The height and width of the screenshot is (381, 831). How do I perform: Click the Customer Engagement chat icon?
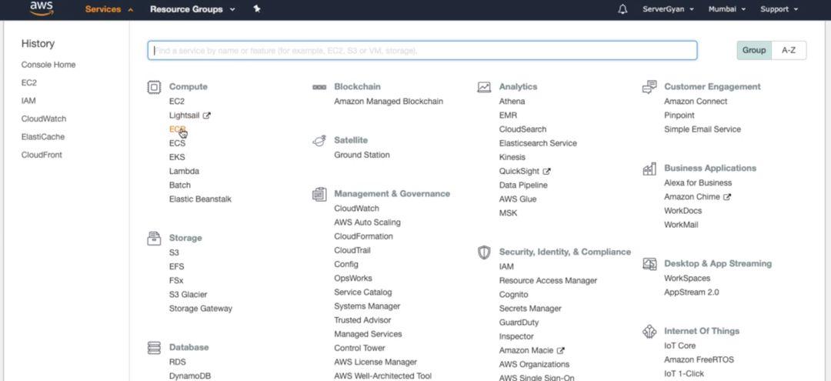click(x=649, y=87)
